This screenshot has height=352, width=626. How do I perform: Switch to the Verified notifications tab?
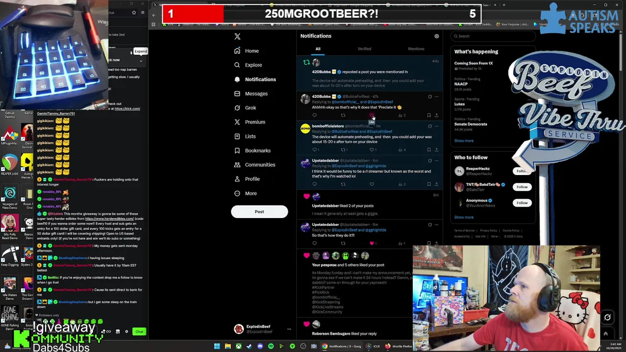(364, 49)
